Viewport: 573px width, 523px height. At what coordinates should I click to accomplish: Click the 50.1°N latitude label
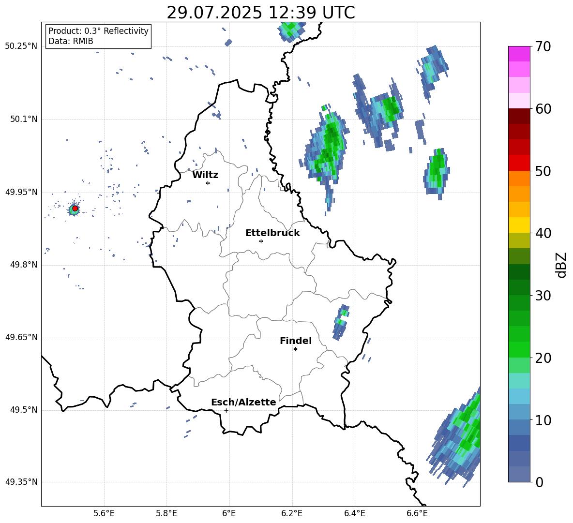24,120
